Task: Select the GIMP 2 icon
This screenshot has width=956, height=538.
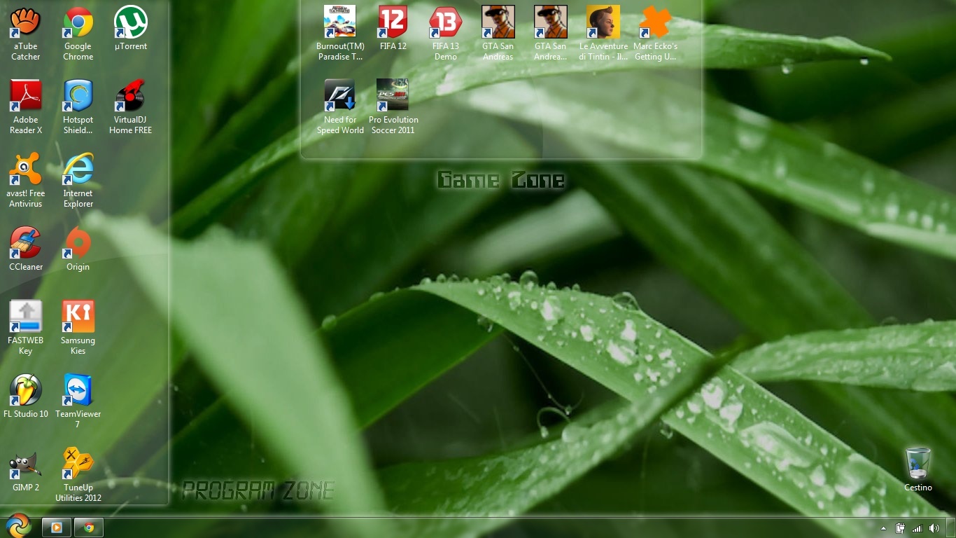Action: 26,470
